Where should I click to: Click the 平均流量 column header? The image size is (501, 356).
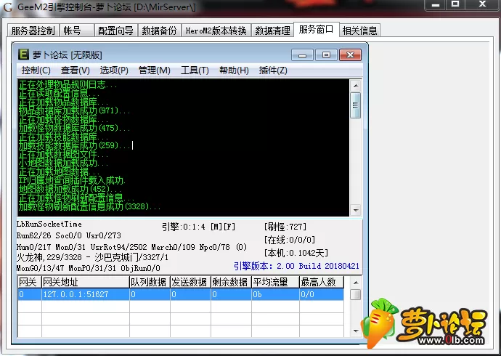pos(275,282)
